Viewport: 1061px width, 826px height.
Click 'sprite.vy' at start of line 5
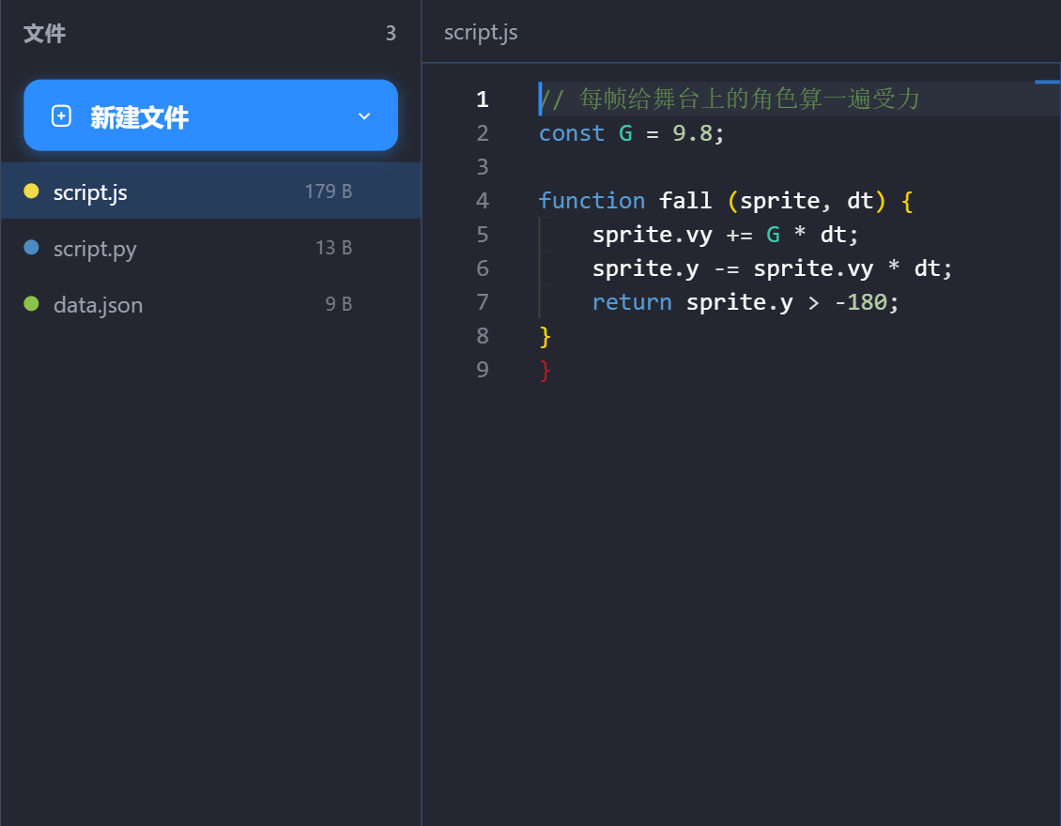click(x=653, y=235)
